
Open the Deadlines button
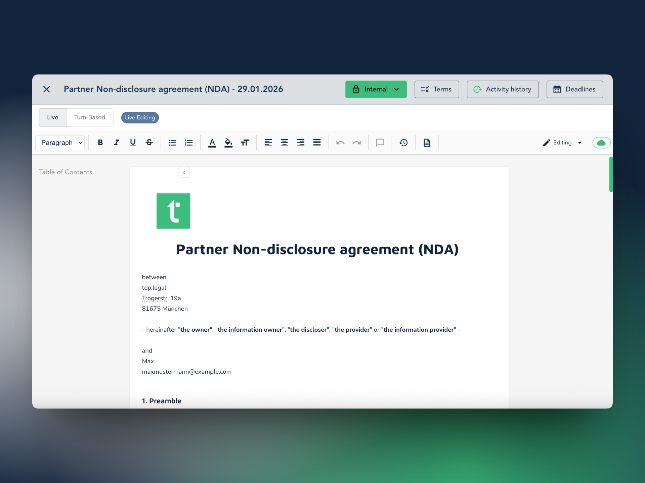(x=574, y=89)
